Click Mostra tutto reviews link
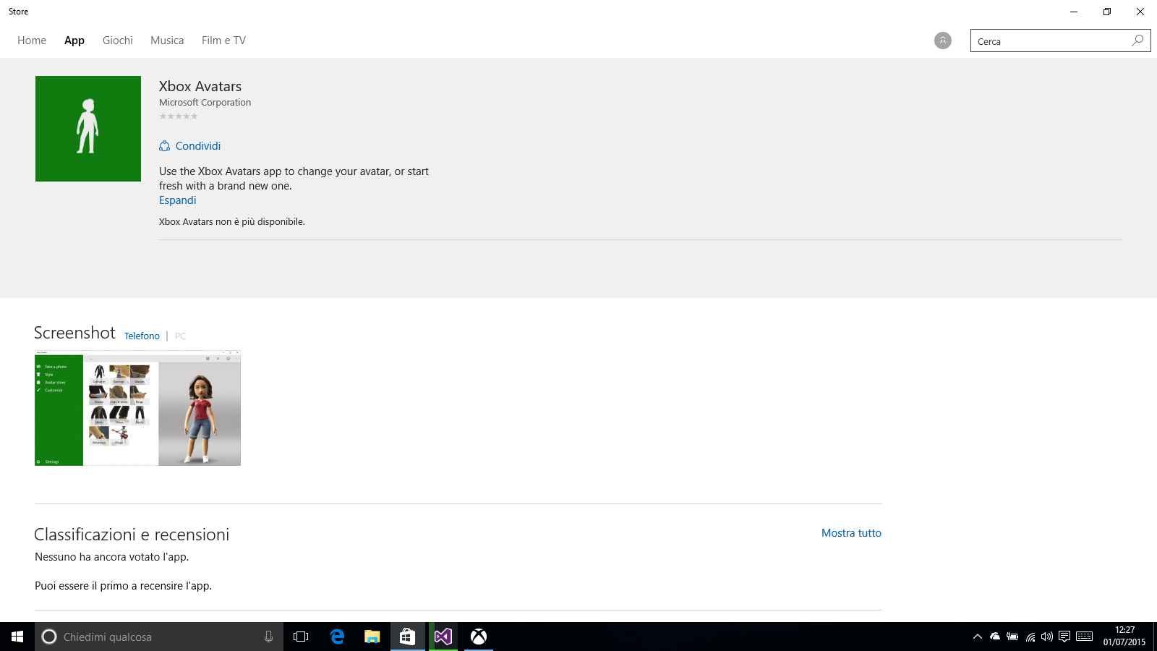1157x651 pixels. (851, 533)
